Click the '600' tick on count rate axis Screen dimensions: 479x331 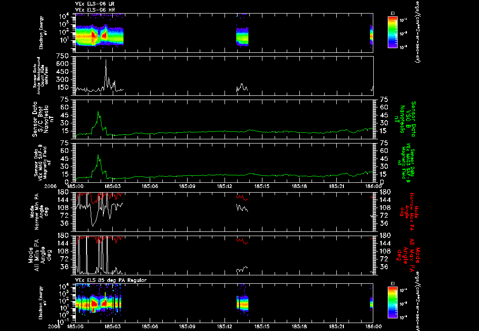[62, 64]
